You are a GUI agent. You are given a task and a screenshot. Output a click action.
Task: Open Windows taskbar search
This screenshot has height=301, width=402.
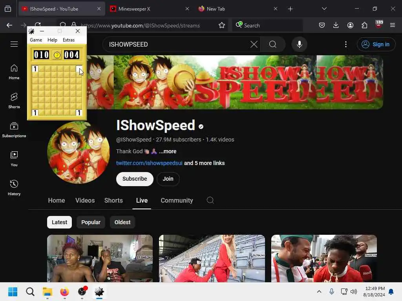pyautogui.click(x=30, y=292)
